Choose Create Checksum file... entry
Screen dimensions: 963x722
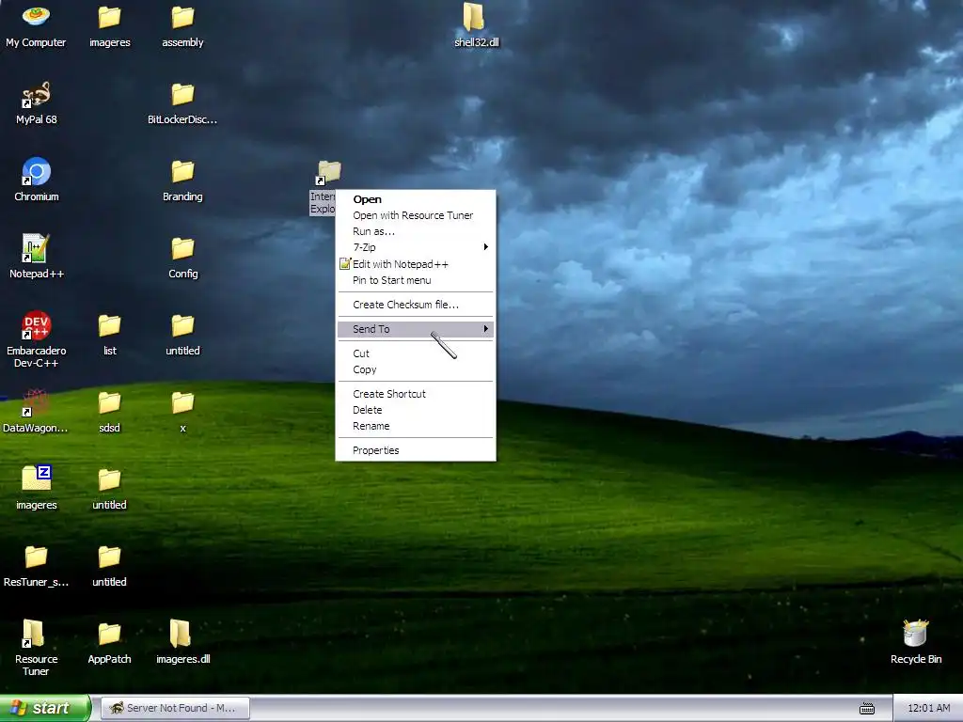[x=416, y=305]
